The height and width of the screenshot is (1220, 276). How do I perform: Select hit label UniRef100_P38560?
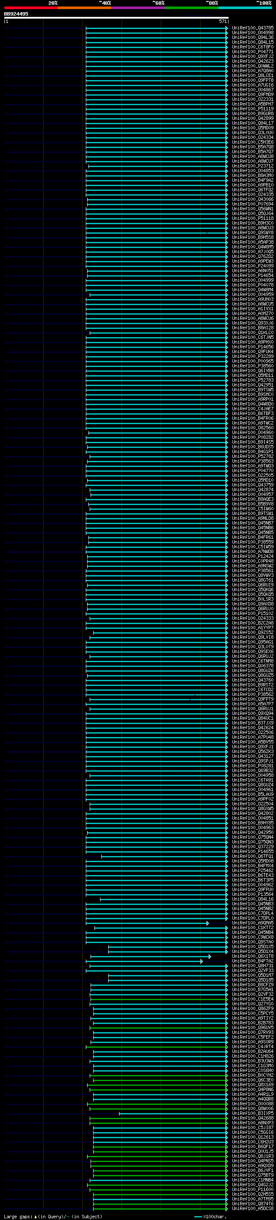tap(252, 366)
